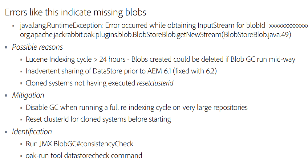The height and width of the screenshot is (162, 308).
Task: Click the "Cloned systems not having executed" text
Action: click(x=80, y=83)
